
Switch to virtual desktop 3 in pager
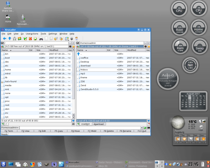point(157,166)
